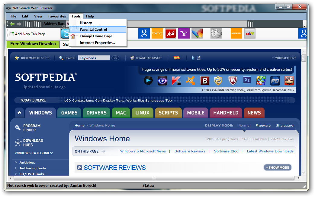315x197 pixels.
Task: Expand the Your Account dropdown
Action: coord(284,58)
